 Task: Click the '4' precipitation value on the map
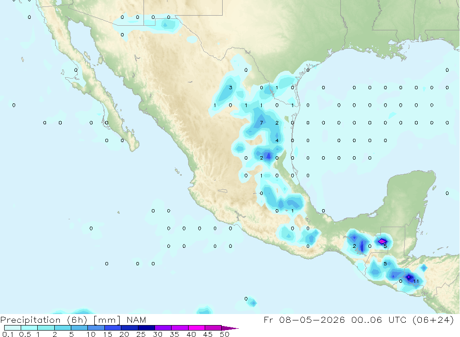point(277,141)
